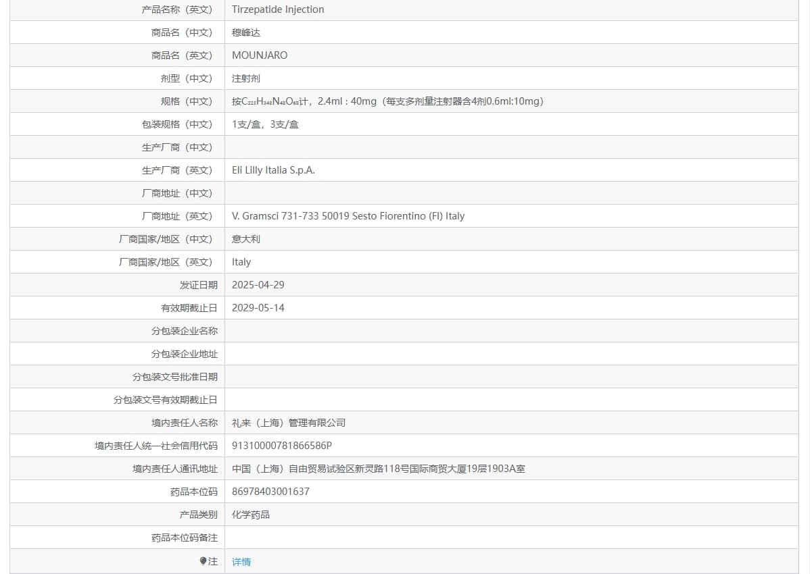Select the issue date 2025-04-29
Image resolution: width=810 pixels, height=574 pixels.
tap(258, 285)
